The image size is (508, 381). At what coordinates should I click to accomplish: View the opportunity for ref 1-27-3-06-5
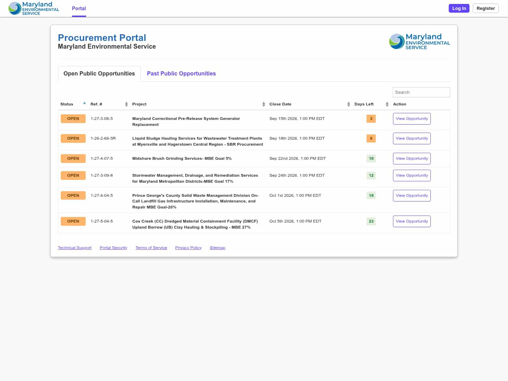tap(412, 119)
